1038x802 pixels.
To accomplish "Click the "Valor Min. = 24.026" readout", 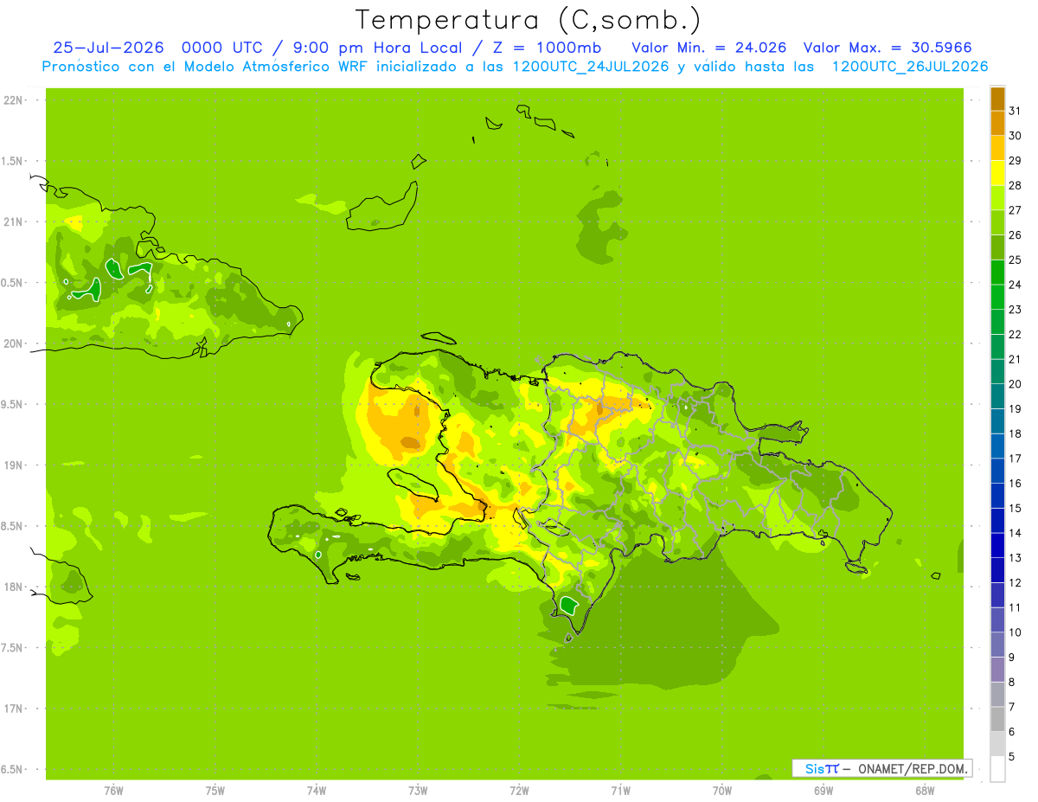I will [x=709, y=48].
